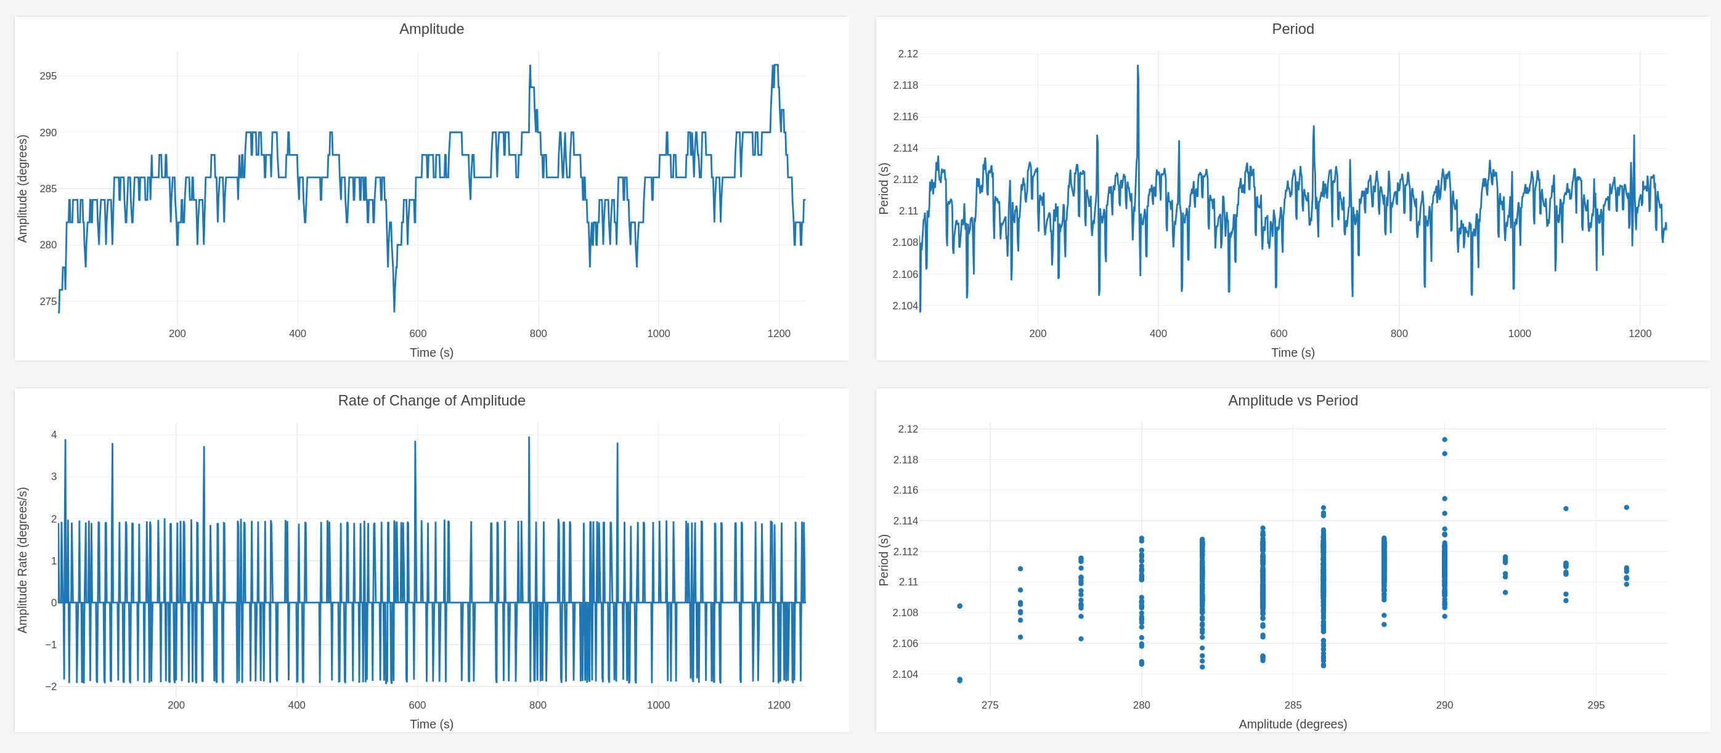
Task: Click the highest scatter point at amplitude 290
Action: point(1444,439)
